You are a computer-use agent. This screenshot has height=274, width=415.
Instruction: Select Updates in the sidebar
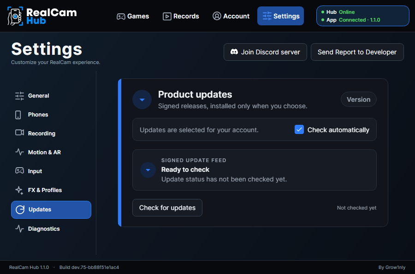pyautogui.click(x=51, y=210)
